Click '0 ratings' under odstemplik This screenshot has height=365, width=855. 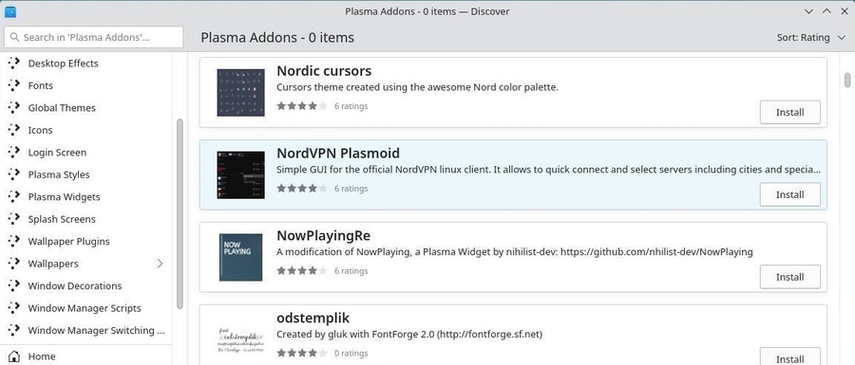351,353
